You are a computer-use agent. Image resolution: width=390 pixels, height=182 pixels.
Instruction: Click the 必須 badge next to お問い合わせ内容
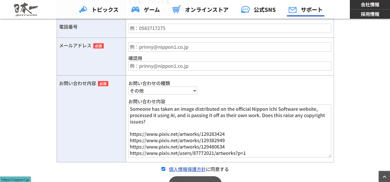[103, 84]
